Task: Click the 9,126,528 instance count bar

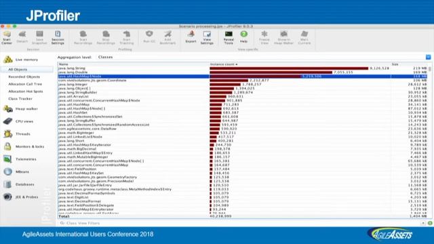Action: 289,68
